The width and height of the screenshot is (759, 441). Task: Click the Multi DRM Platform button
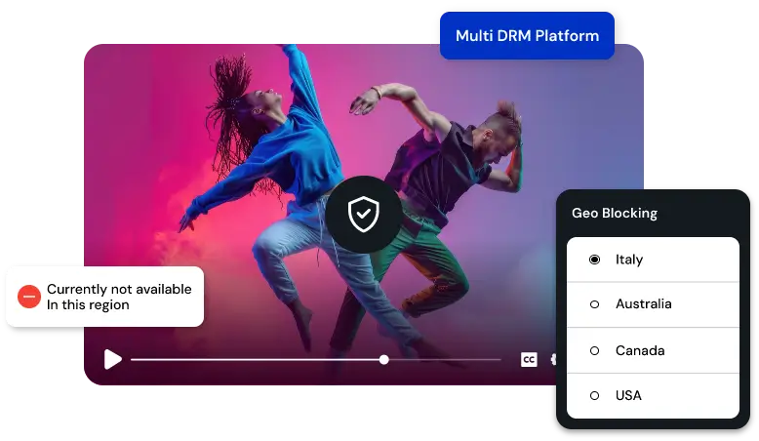(x=527, y=36)
